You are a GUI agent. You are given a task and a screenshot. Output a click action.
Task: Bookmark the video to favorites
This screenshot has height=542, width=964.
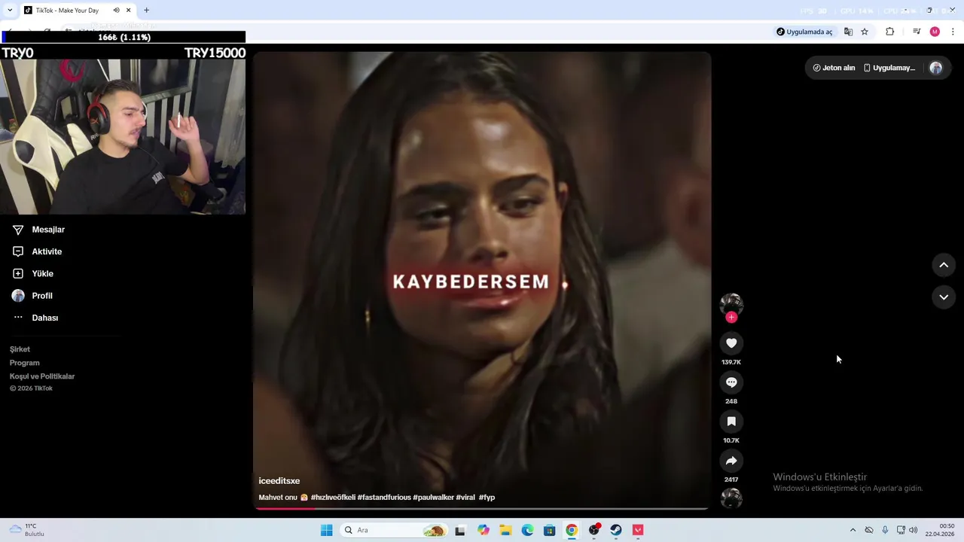[731, 422]
